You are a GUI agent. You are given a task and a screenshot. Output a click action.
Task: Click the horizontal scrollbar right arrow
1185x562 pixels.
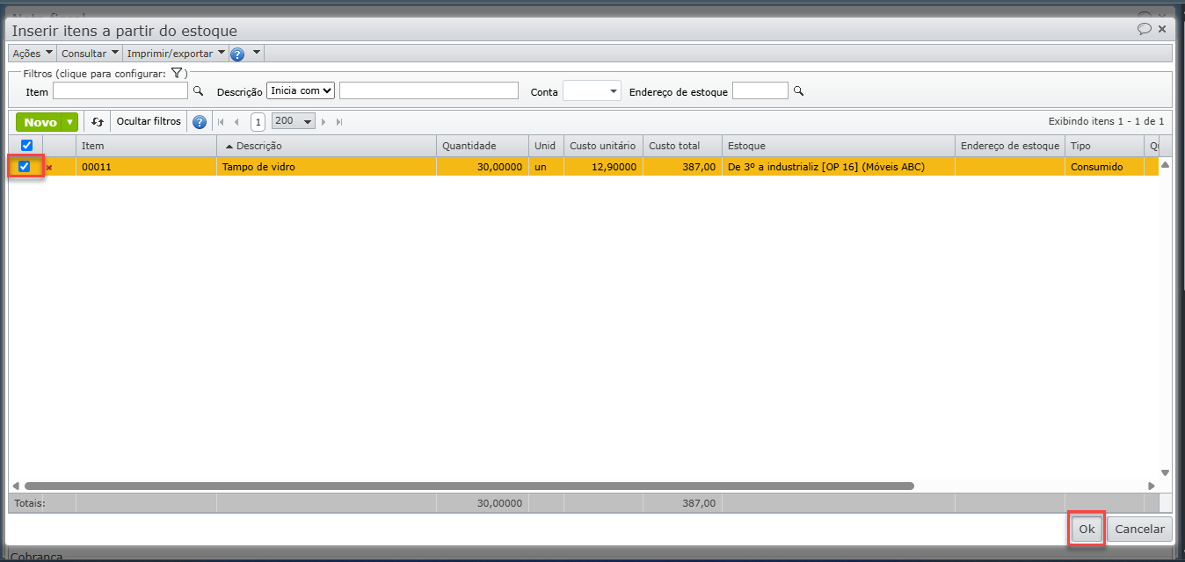(x=1152, y=486)
